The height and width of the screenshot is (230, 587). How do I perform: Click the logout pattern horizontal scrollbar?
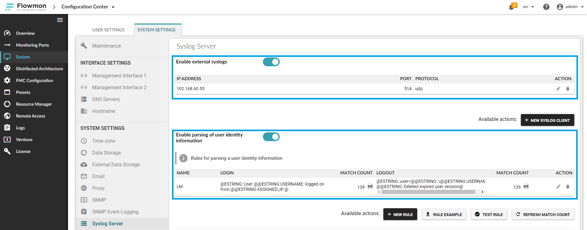tap(428, 192)
